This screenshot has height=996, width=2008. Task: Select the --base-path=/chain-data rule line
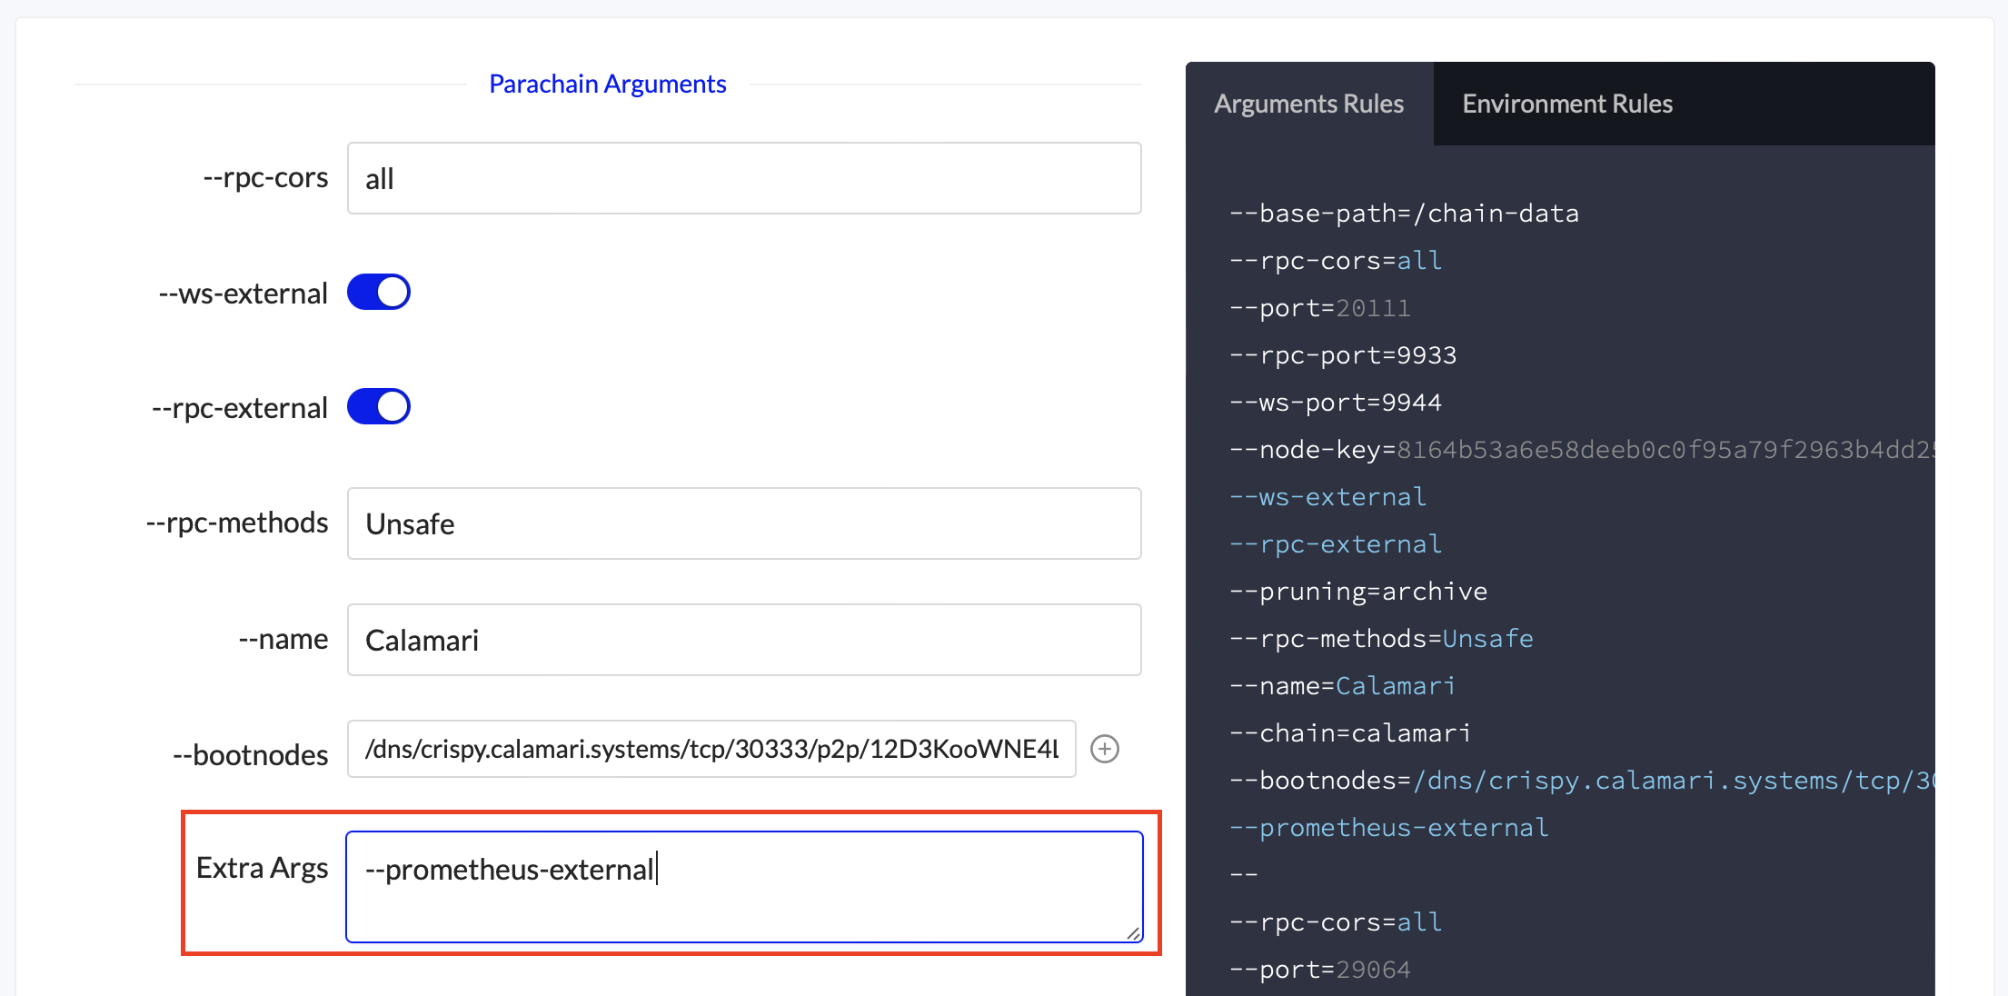coord(1404,214)
